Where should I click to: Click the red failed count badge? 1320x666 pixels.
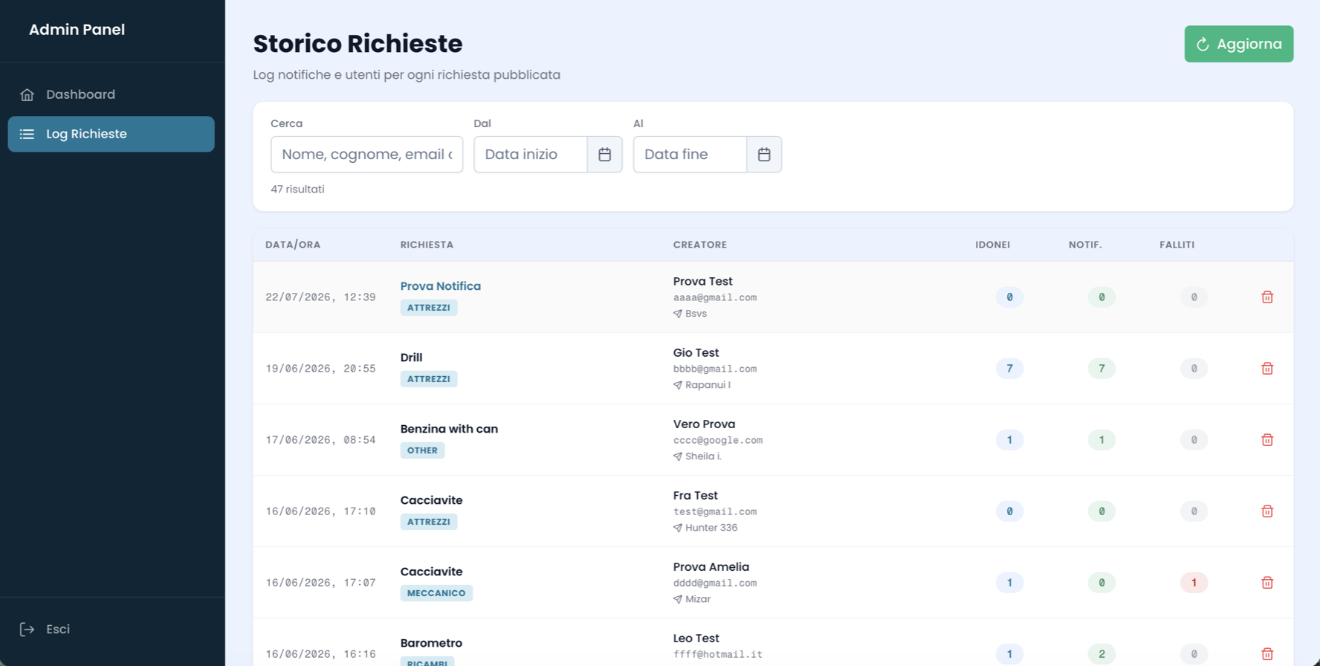[1194, 583]
